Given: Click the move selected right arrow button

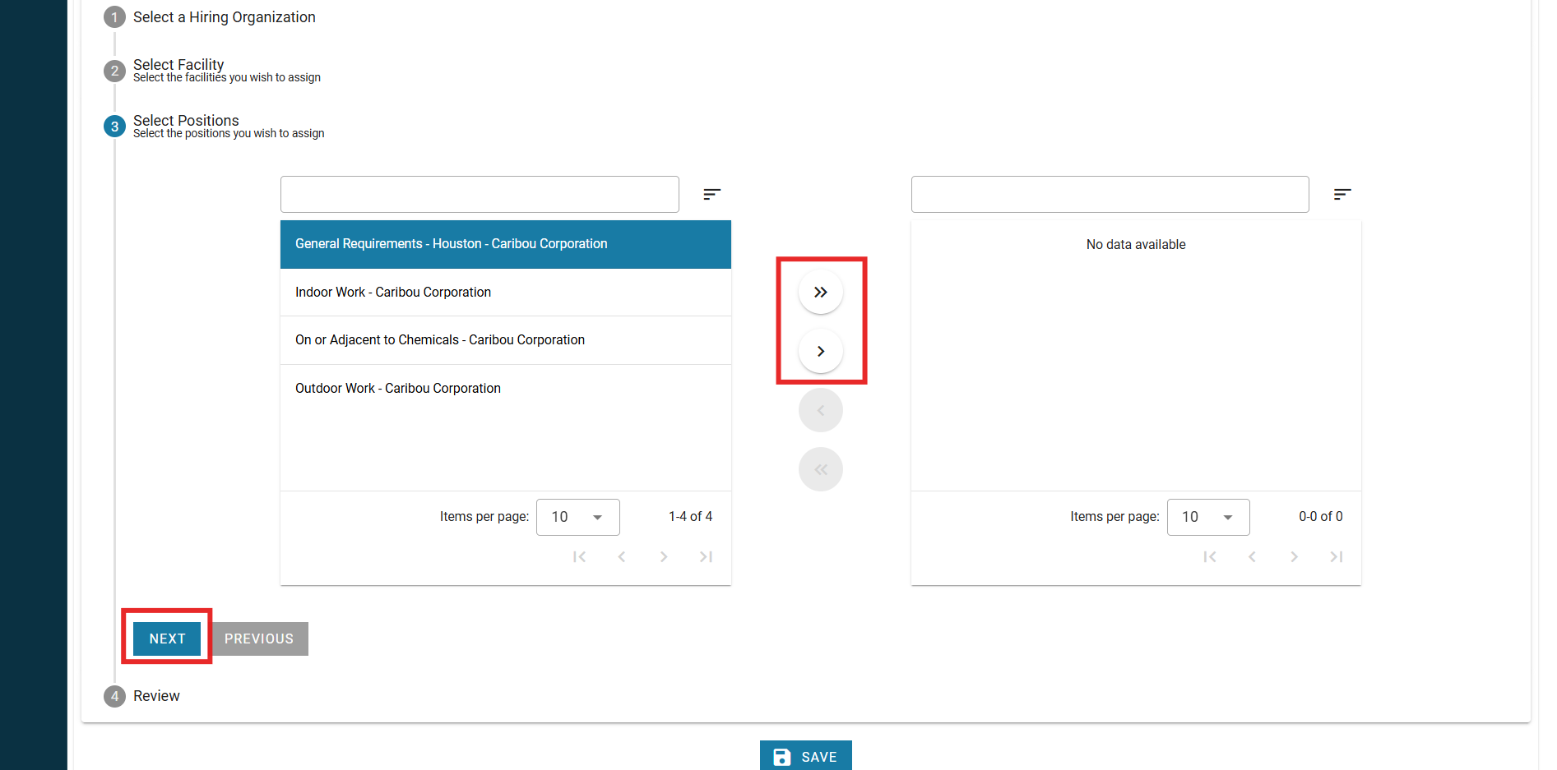Looking at the screenshot, I should (x=820, y=352).
